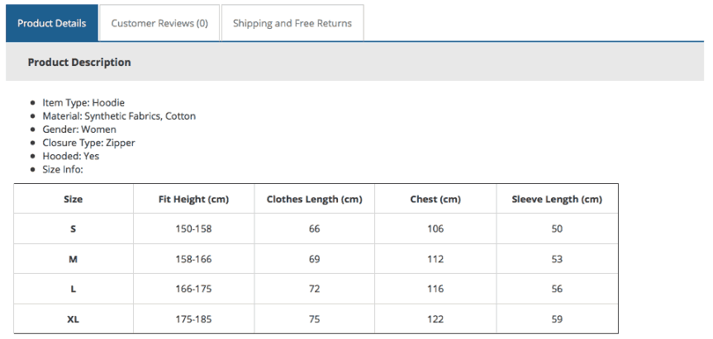Click chest measurement 112 cell
The image size is (713, 339).
(435, 259)
